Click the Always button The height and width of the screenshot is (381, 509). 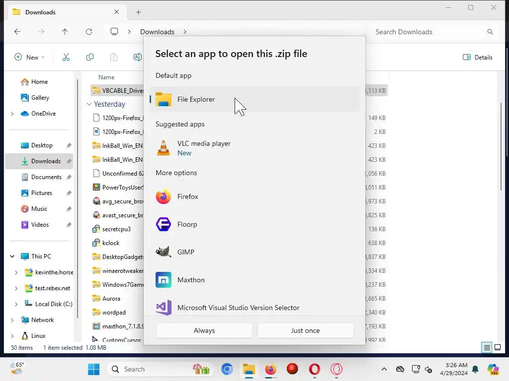[204, 330]
